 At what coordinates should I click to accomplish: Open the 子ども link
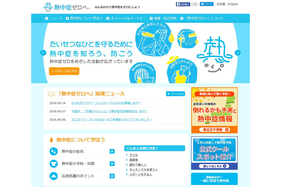[133, 155]
